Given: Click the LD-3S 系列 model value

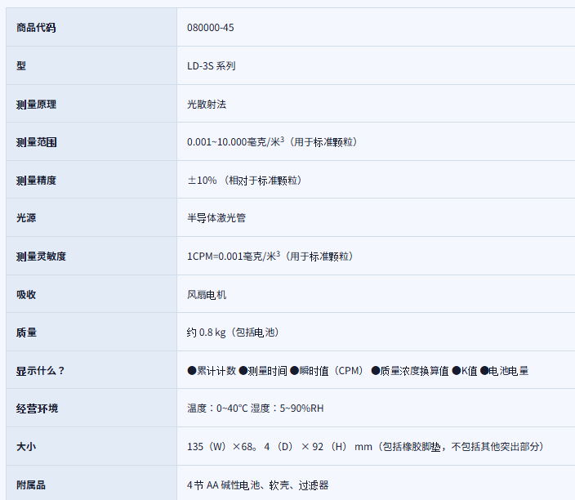Looking at the screenshot, I should [x=211, y=66].
